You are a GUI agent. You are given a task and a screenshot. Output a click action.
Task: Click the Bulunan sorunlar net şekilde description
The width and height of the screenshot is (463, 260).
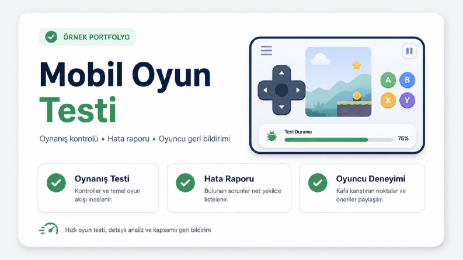tap(243, 195)
